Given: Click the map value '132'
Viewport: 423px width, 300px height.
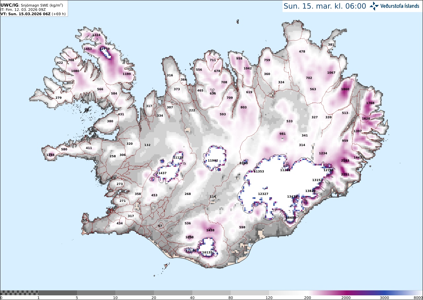Looking at the screenshot, I should pyautogui.click(x=147, y=145).
